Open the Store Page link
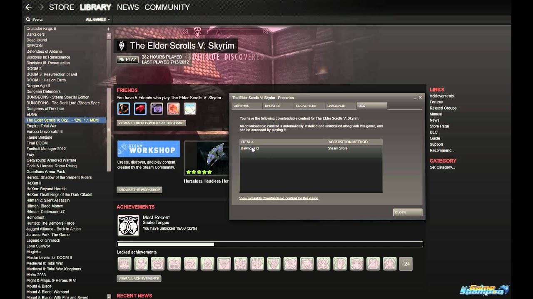This screenshot has height=299, width=533. click(x=439, y=126)
